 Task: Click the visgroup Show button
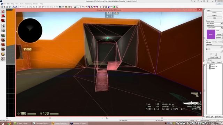208,117
